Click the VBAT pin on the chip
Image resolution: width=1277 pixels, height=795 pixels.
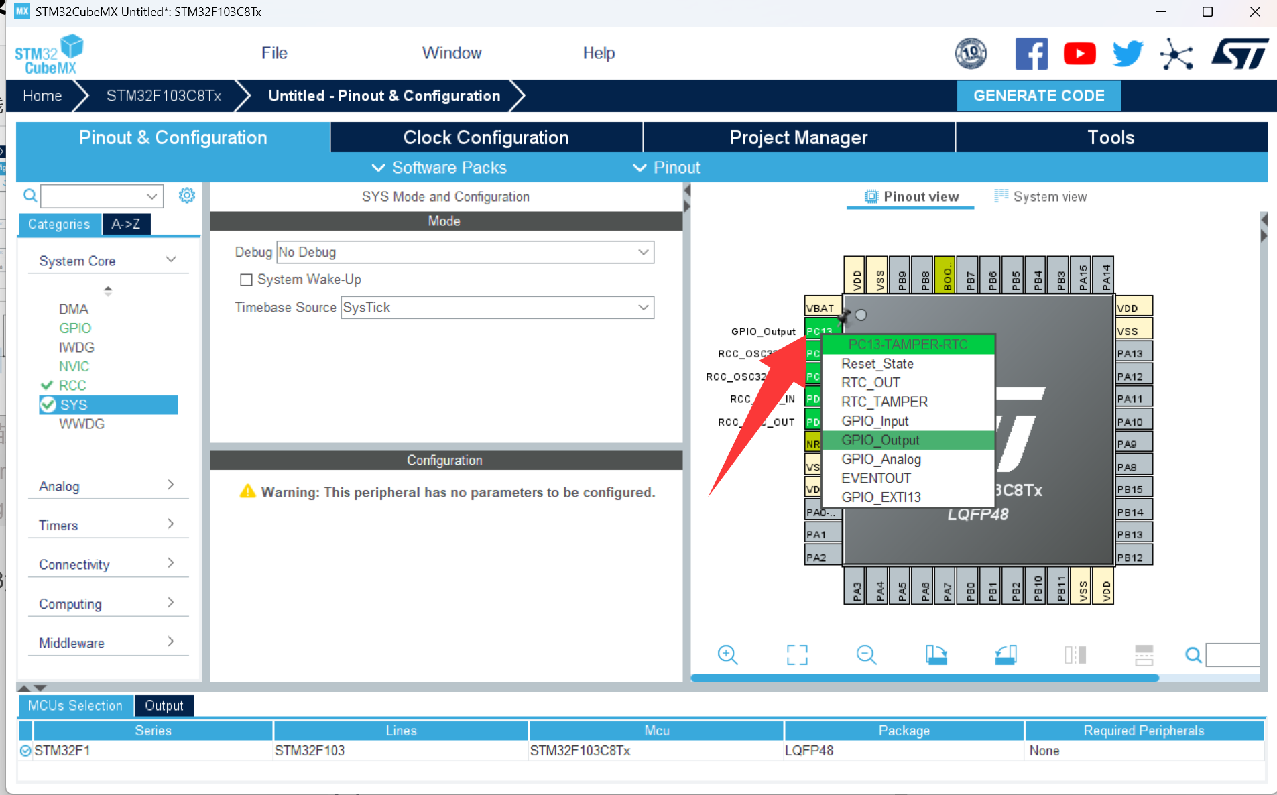(x=823, y=308)
